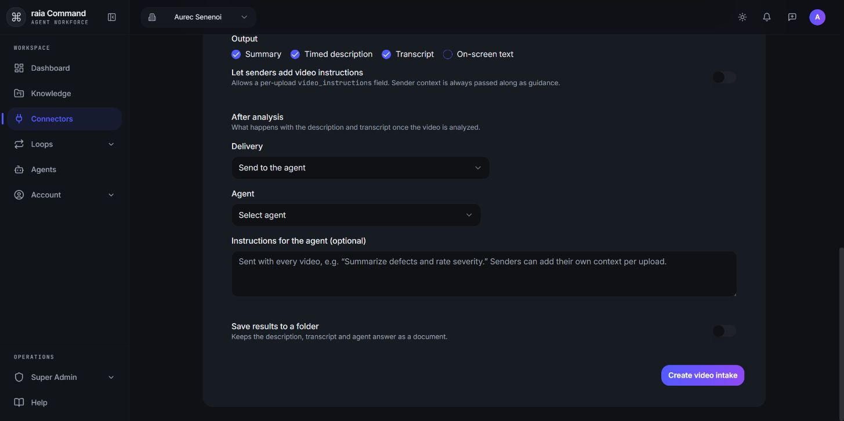Click the "Output" section label

(x=244, y=39)
